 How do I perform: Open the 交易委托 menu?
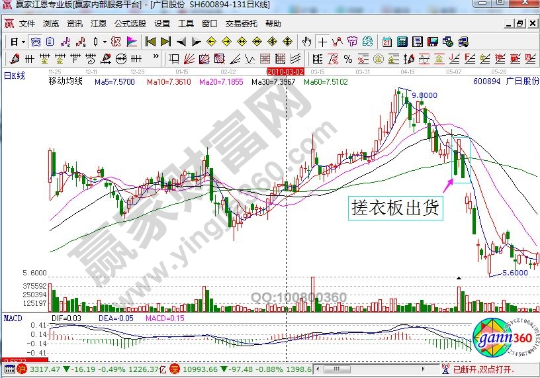[242, 23]
